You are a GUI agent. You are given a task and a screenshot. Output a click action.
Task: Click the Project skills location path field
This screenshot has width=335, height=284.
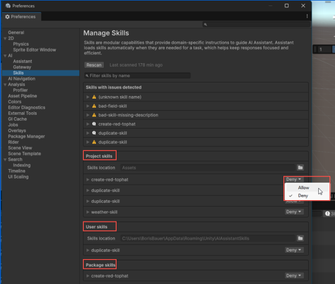(208, 168)
